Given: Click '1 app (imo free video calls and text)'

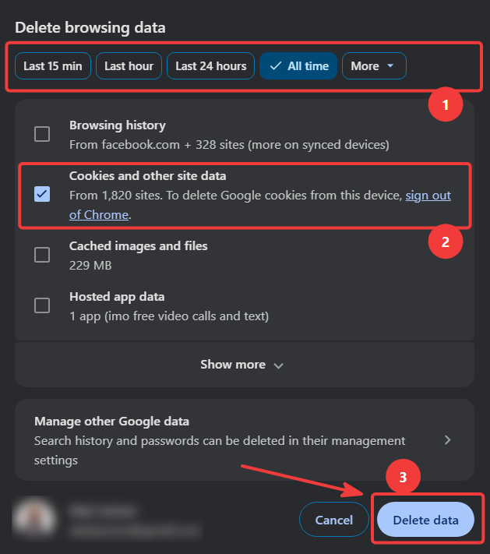Looking at the screenshot, I should (169, 316).
